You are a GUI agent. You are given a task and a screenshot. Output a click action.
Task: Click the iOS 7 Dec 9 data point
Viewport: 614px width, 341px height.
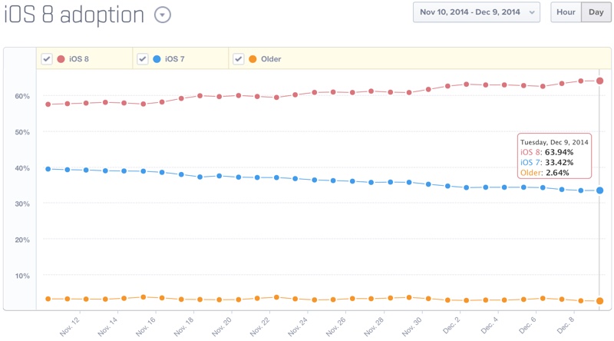point(599,190)
